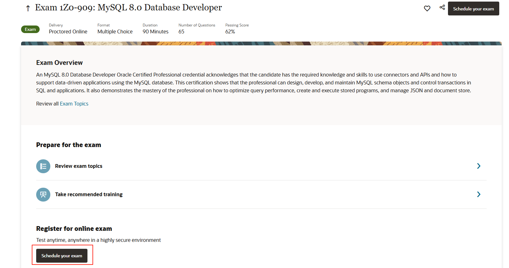
Task: Click the 65 number of questions value
Action: [x=182, y=31]
